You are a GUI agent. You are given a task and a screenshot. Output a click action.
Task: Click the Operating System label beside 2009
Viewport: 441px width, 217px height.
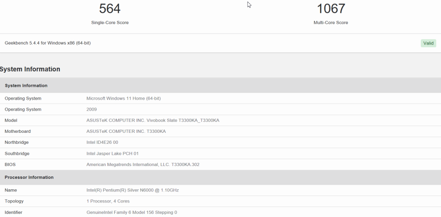[23, 109]
